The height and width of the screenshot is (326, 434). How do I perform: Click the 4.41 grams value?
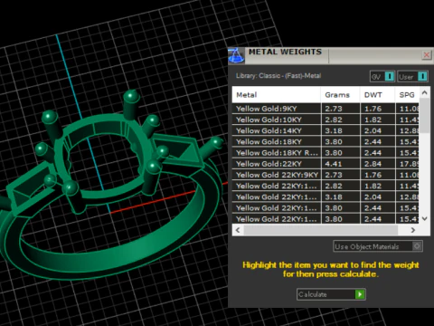click(334, 164)
